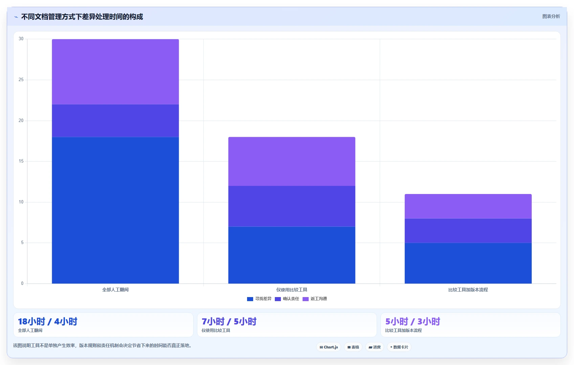Click the y-axis value 0

coord(22,284)
